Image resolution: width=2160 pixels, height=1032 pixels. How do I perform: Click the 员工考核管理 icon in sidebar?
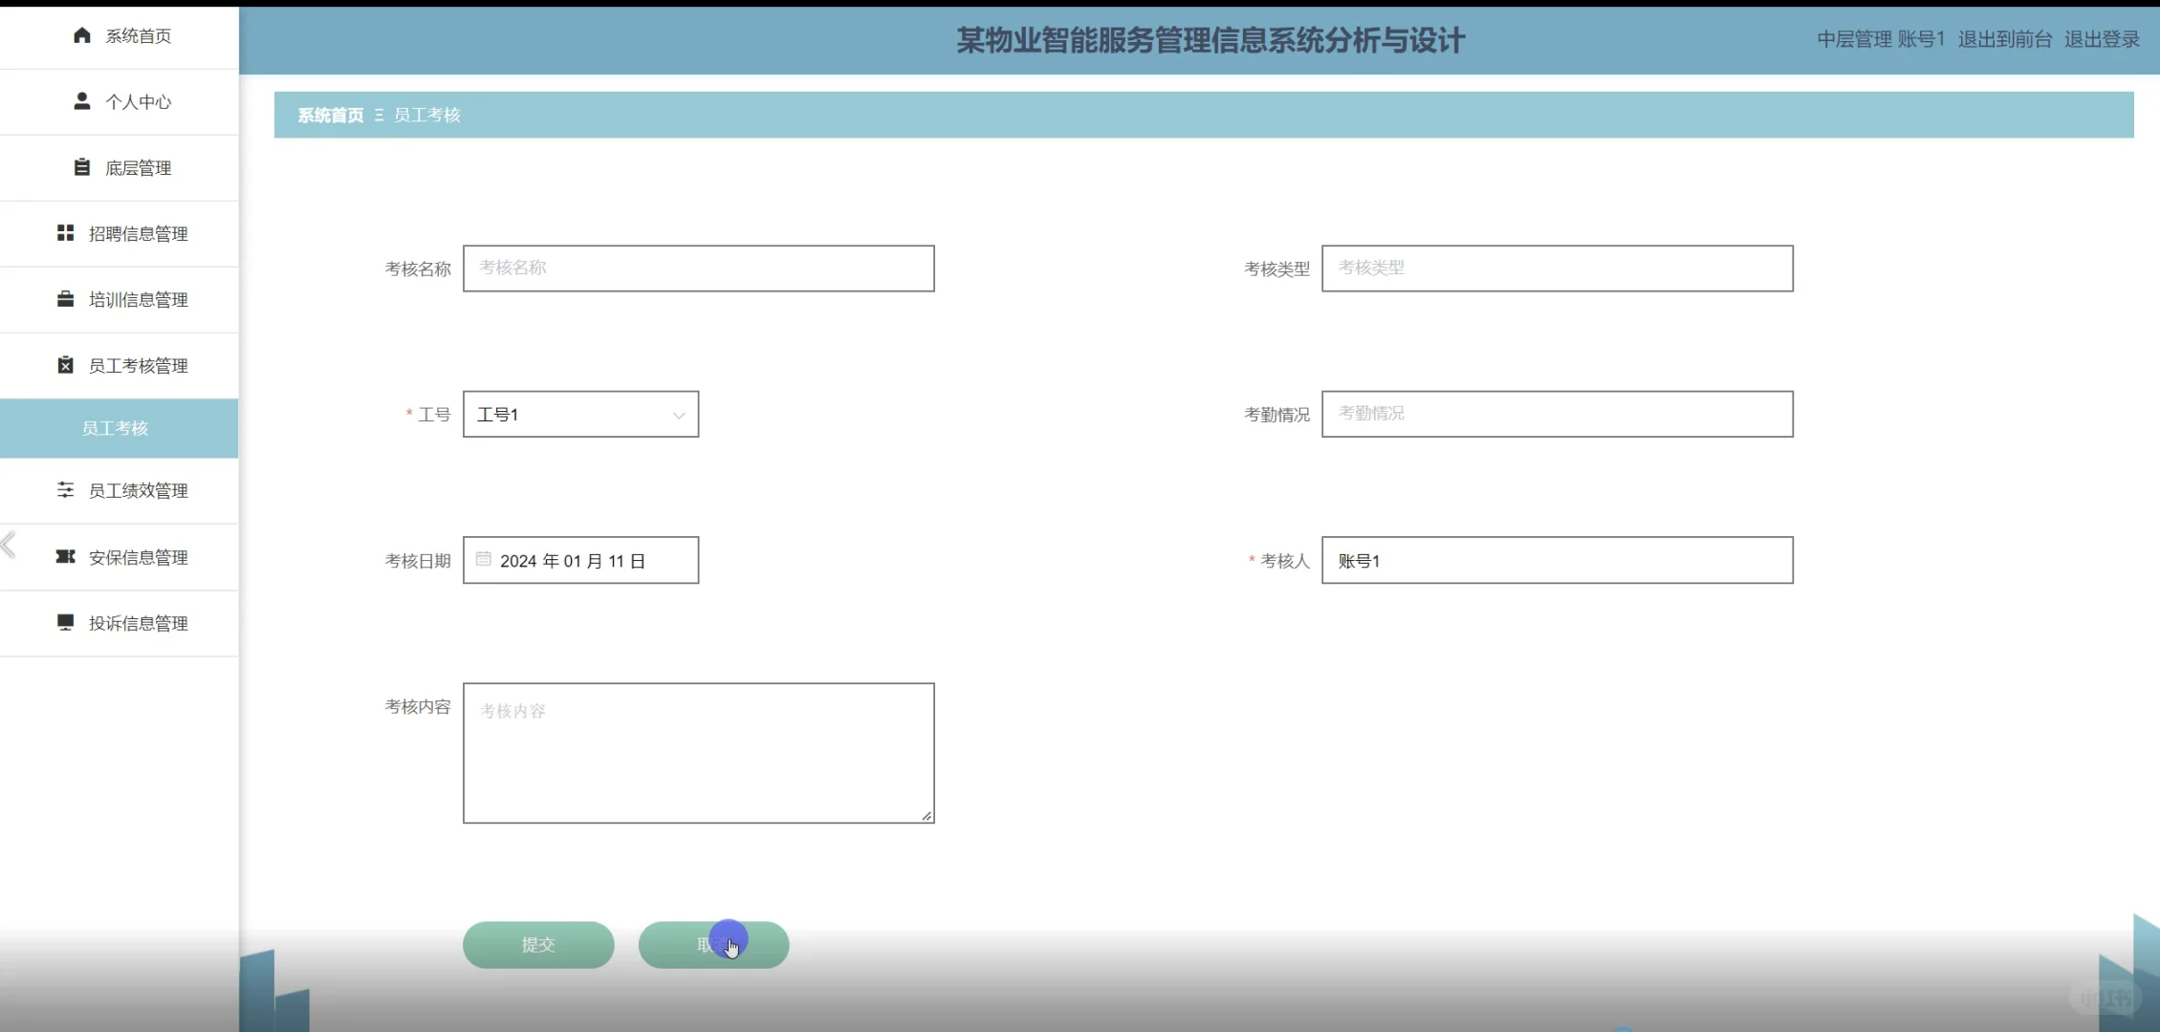coord(65,364)
